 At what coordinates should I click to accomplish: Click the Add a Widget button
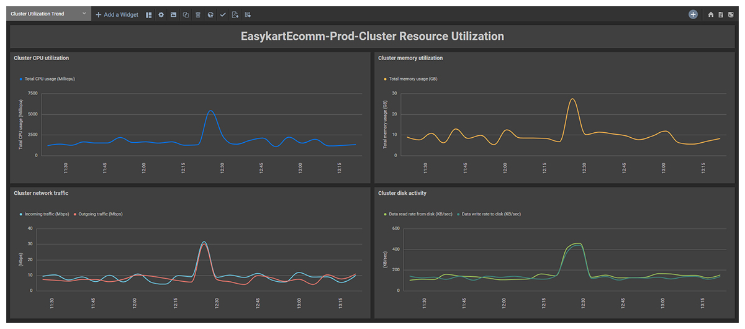coord(117,14)
